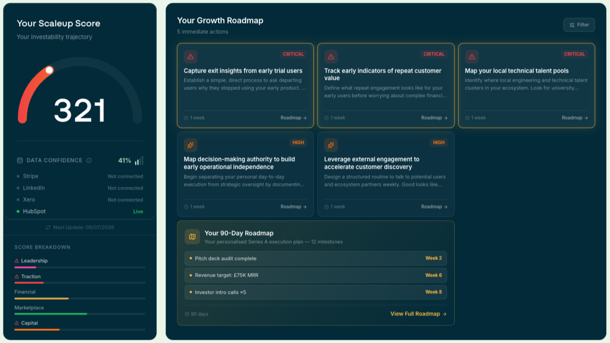Click the refresh icon next to Next Update
The width and height of the screenshot is (610, 343).
tap(48, 228)
